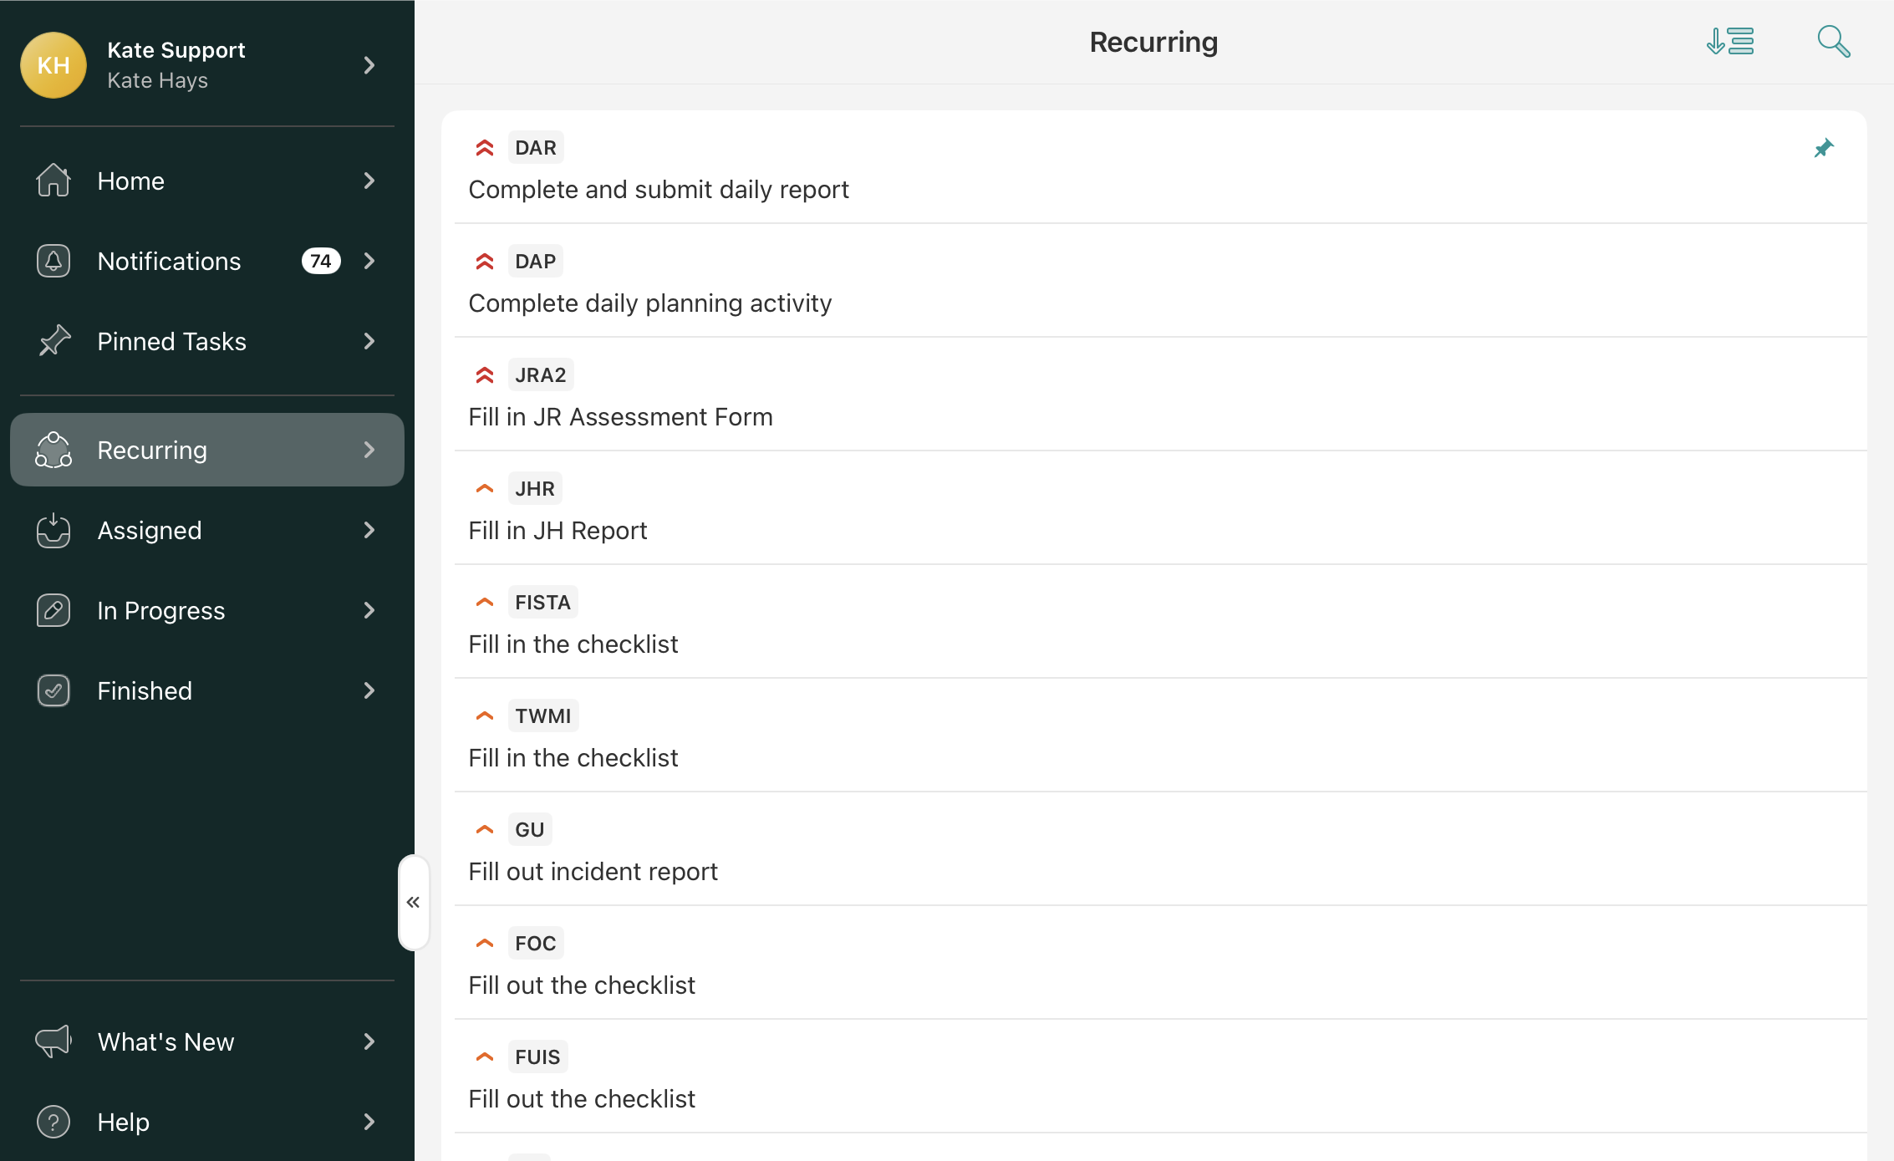Viewport: 1894px width, 1161px height.
Task: Click the Notifications bell icon
Action: 53,261
